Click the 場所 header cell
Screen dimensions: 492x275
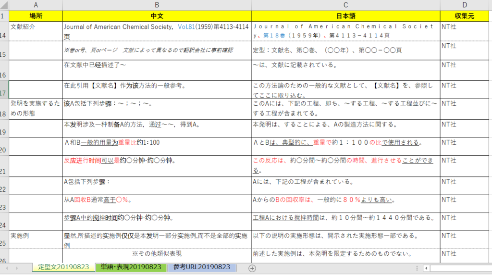tap(36, 16)
